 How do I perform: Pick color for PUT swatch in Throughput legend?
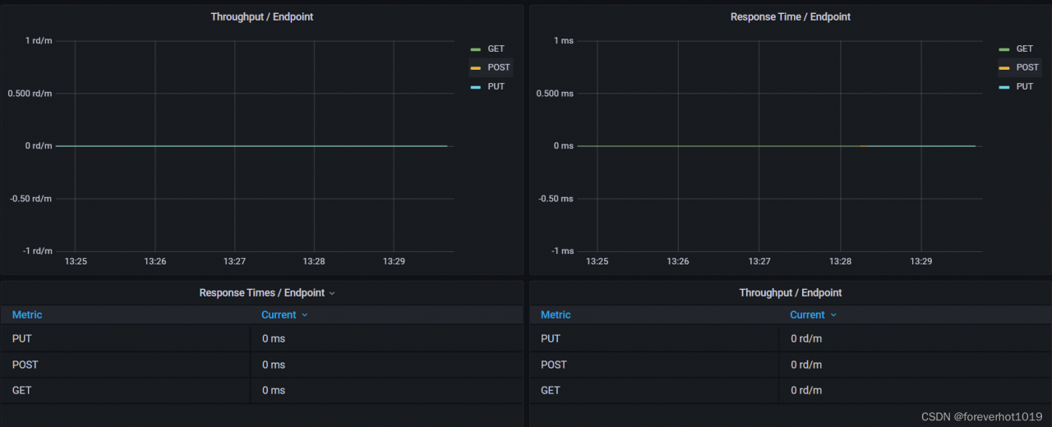coord(475,87)
